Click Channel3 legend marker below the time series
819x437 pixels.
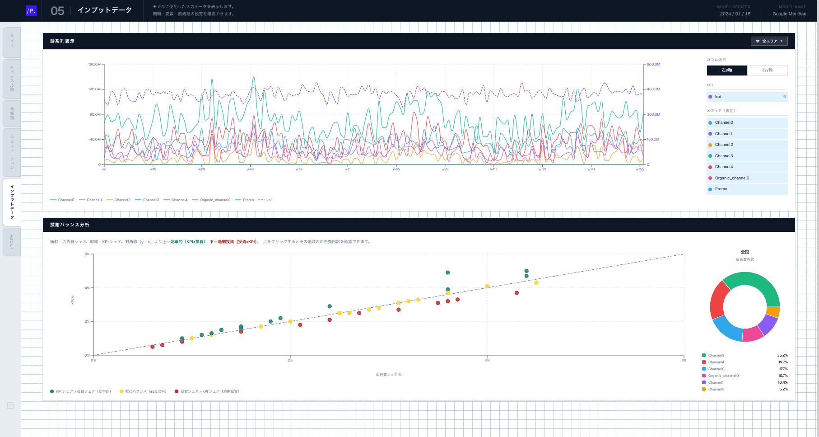[138, 200]
